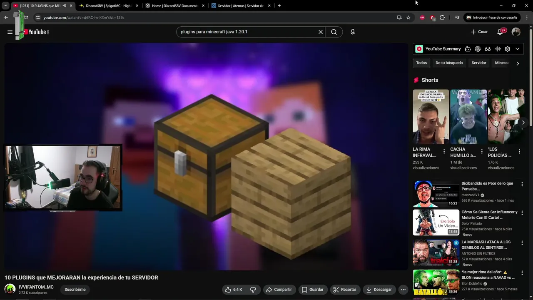This screenshot has width=533, height=300.
Task: Click the youtube.com address bar URL
Action: click(x=84, y=17)
